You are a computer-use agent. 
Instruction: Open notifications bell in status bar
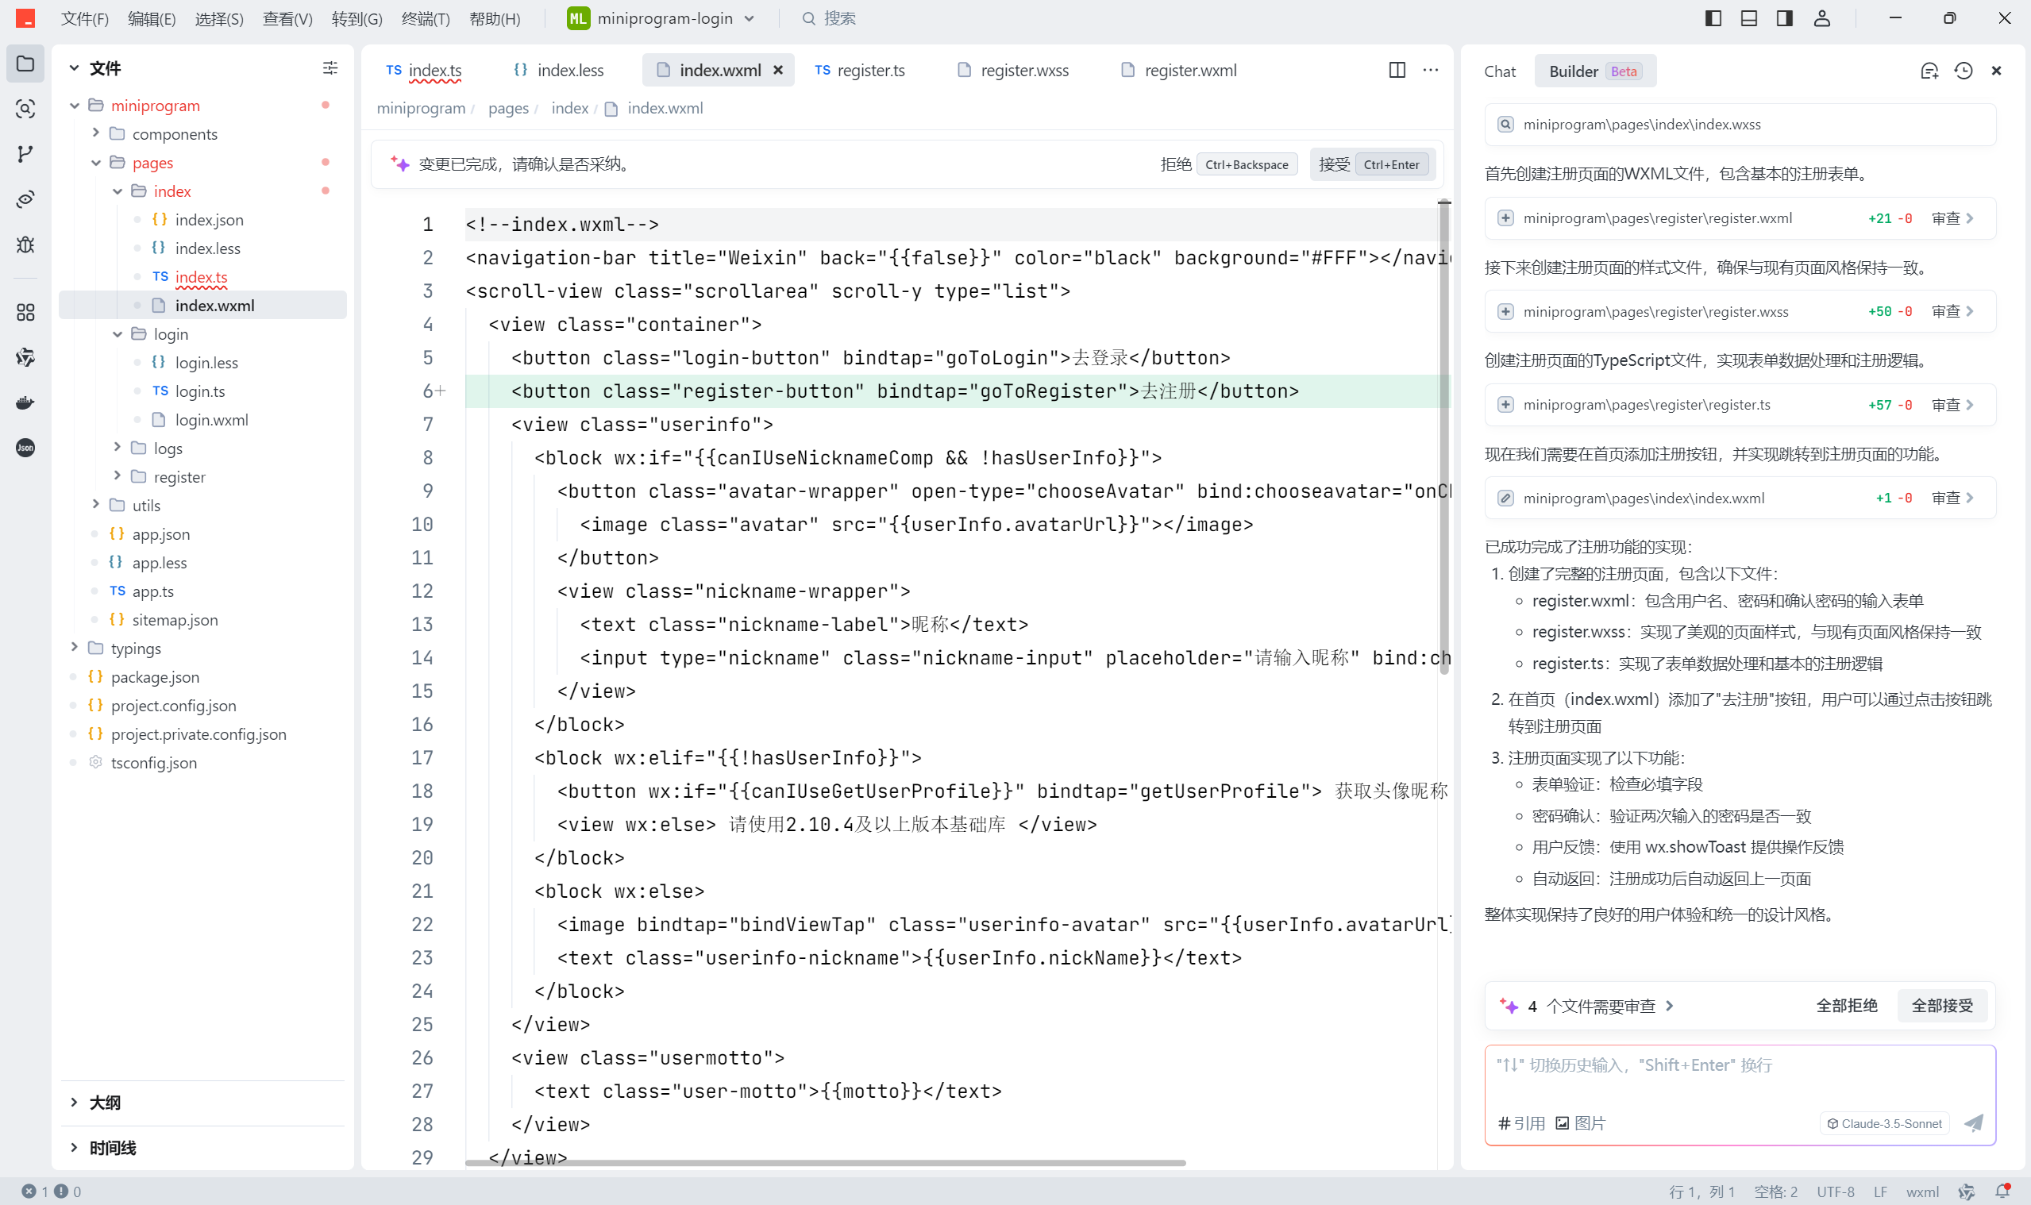[2002, 1192]
